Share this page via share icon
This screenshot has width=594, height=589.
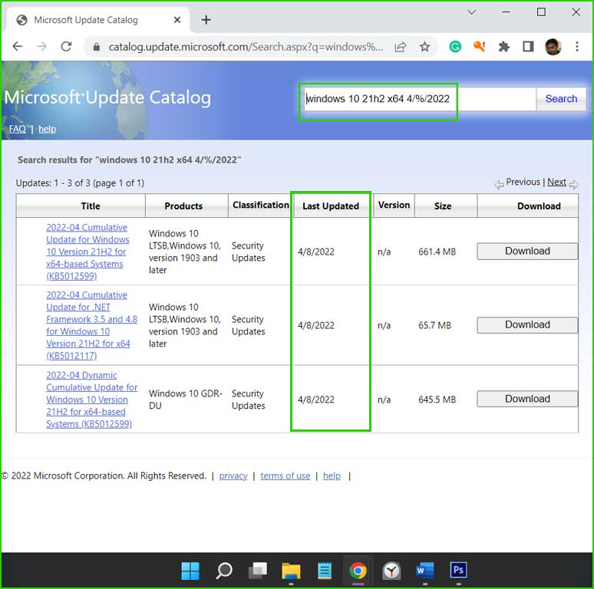pos(401,47)
